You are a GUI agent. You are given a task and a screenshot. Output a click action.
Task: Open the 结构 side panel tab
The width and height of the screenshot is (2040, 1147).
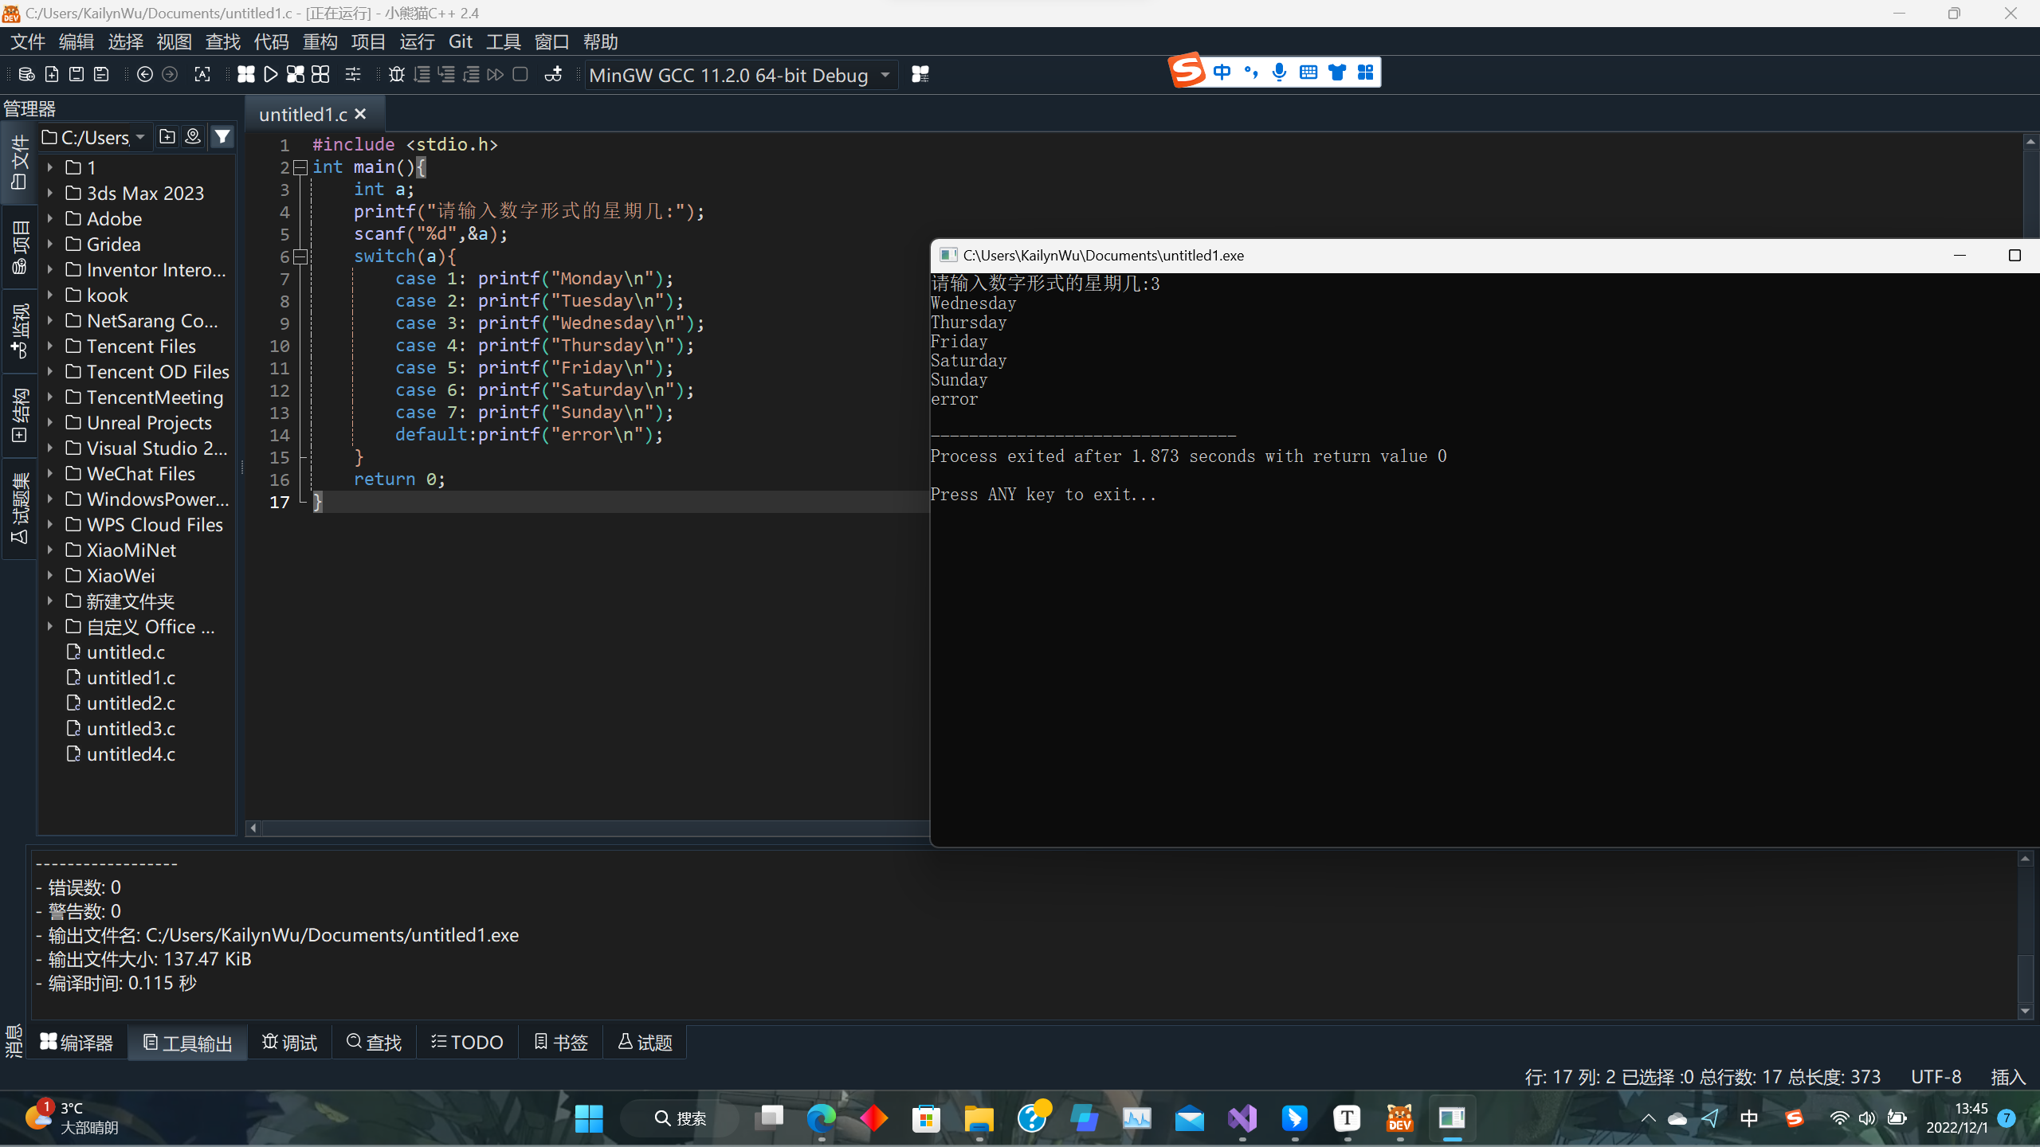[20, 414]
